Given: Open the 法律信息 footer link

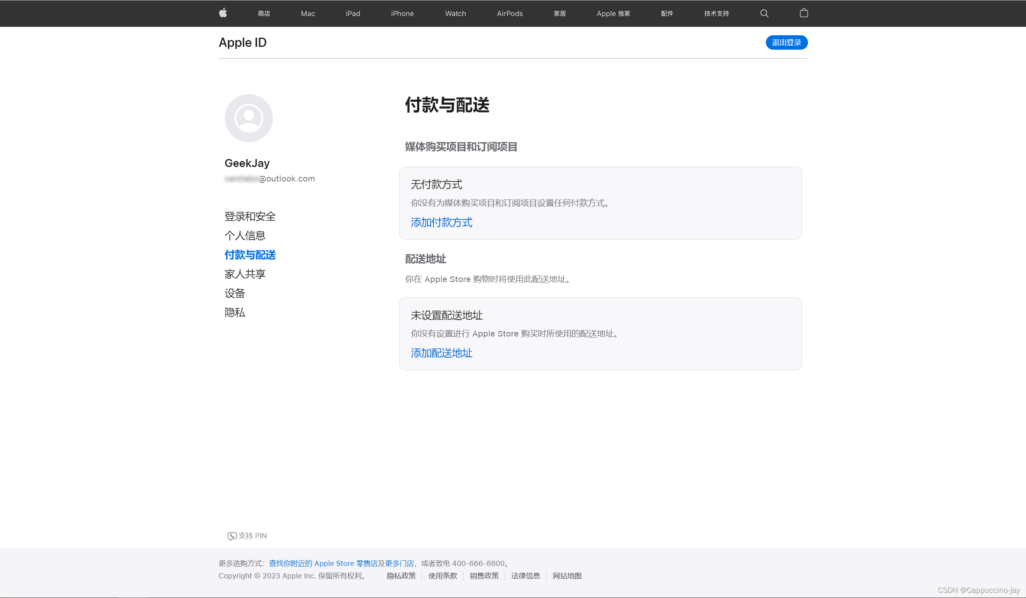Looking at the screenshot, I should (x=525, y=576).
